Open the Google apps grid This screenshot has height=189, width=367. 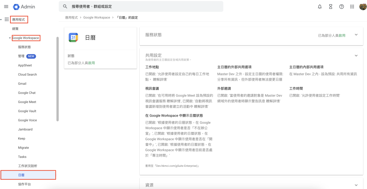352,6
